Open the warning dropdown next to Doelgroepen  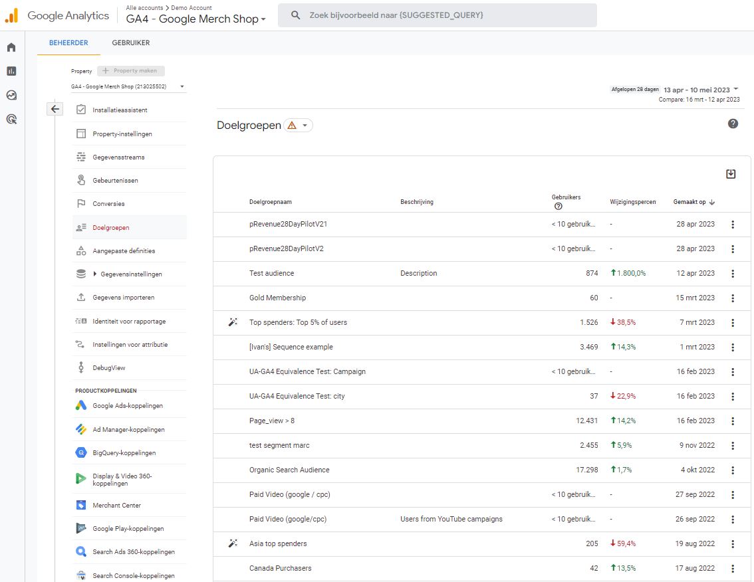tap(298, 125)
